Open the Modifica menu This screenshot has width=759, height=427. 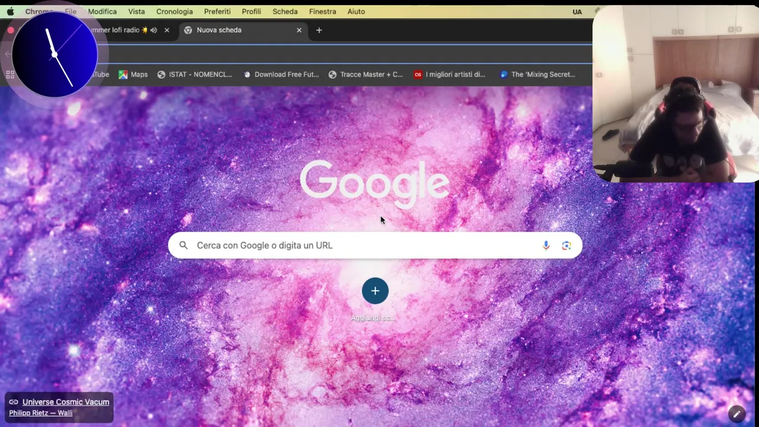point(102,11)
